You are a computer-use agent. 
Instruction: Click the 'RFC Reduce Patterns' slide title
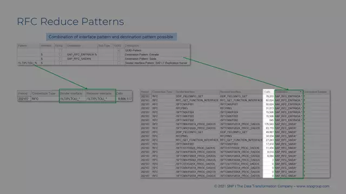pos(70,22)
